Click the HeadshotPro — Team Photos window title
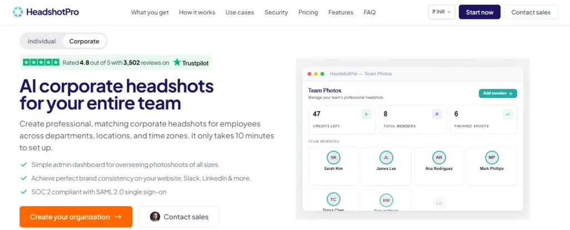This screenshot has width=570, height=230. 361,74
